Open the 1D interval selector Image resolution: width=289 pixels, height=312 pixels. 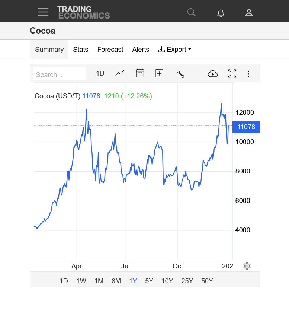(x=100, y=73)
